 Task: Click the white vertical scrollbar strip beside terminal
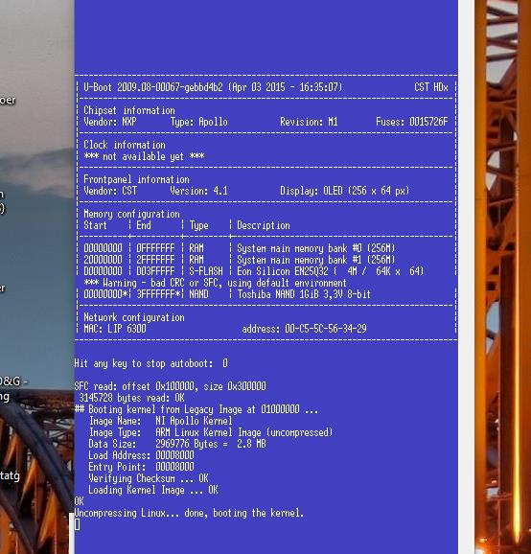click(x=466, y=277)
